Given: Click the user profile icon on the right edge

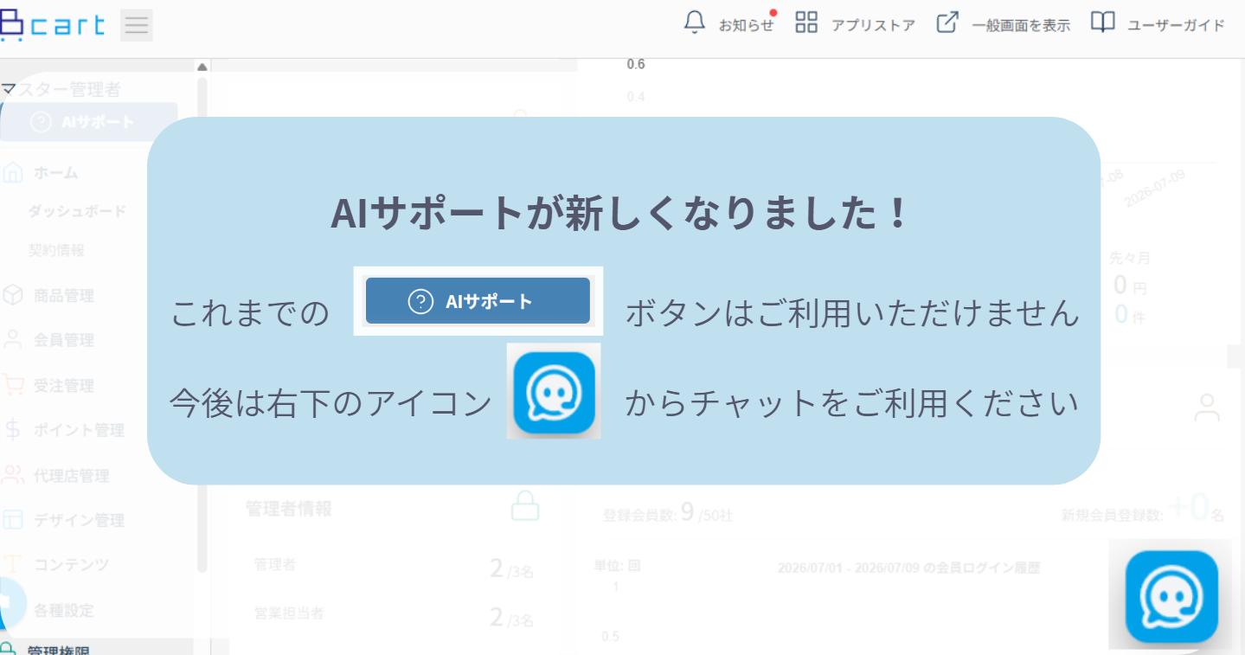Looking at the screenshot, I should point(1206,408).
